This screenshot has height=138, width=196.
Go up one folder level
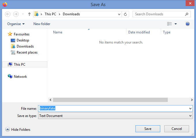[x=29, y=14]
